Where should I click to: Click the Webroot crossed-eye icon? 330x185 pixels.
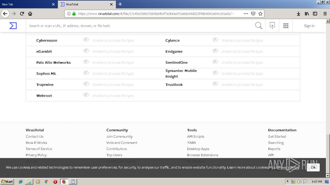[86, 95]
